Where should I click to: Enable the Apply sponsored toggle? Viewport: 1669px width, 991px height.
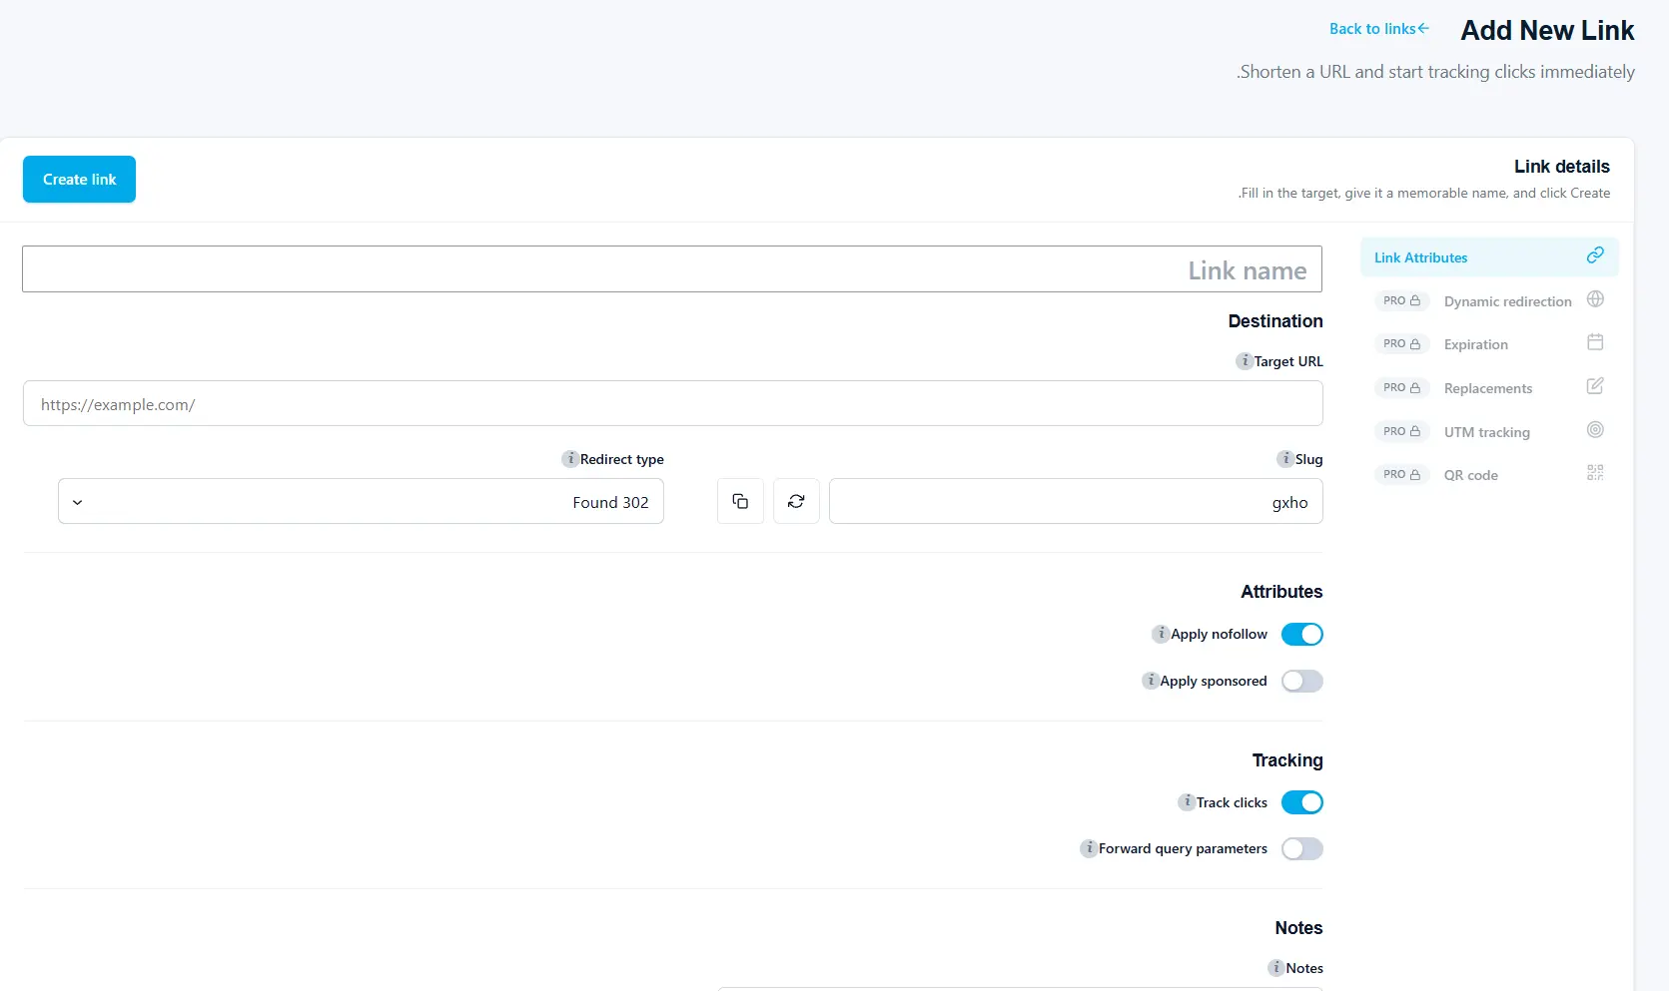1302,681
